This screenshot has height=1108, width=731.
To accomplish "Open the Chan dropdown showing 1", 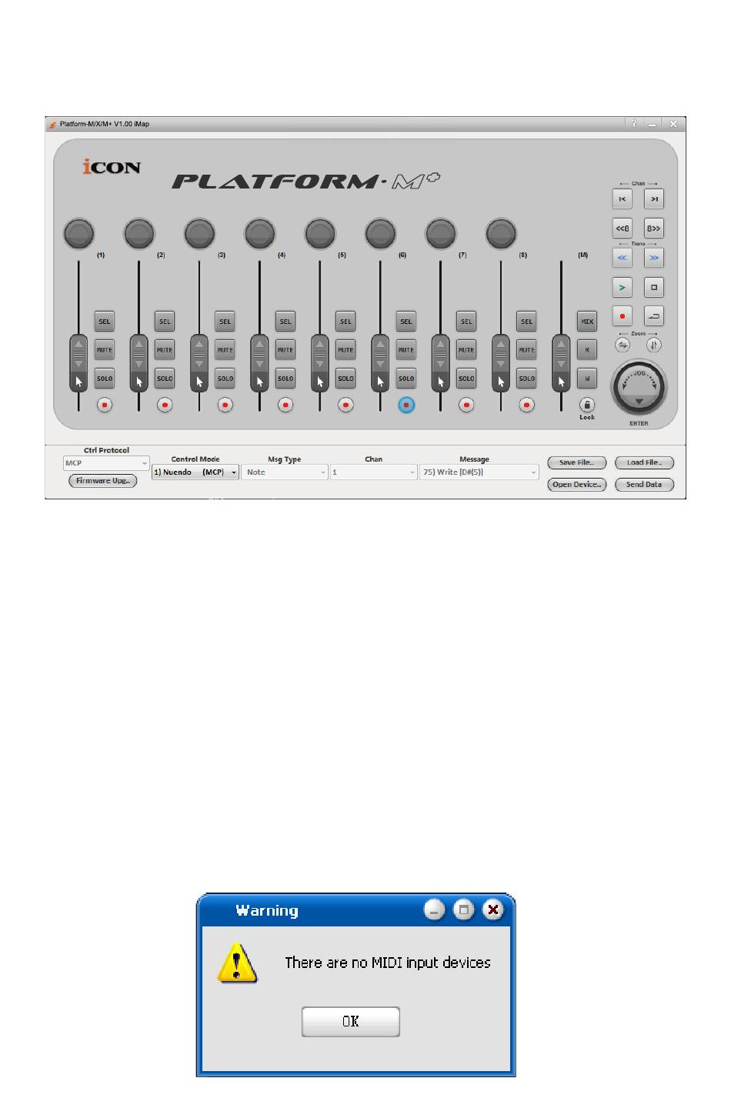I will [374, 472].
